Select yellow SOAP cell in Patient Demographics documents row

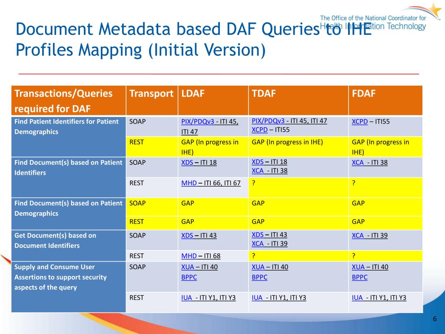pos(152,207)
